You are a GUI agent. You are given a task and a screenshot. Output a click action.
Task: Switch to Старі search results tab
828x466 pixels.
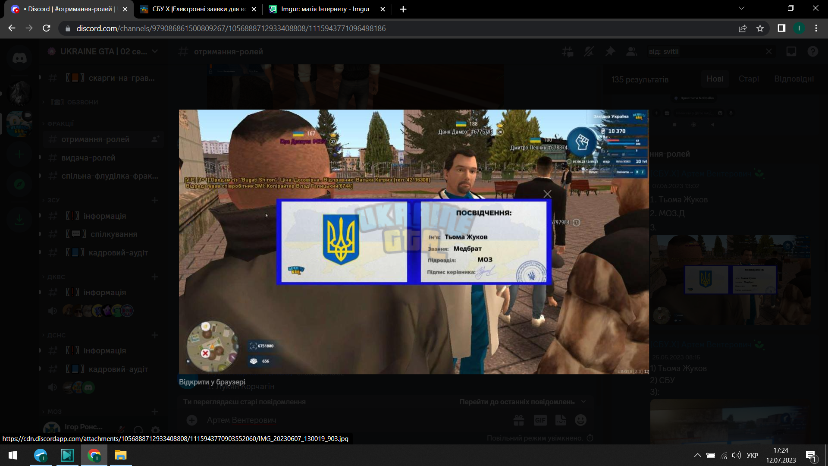749,79
